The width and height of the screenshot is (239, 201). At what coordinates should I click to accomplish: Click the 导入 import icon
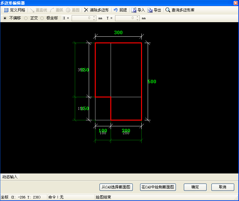[x=134, y=10]
